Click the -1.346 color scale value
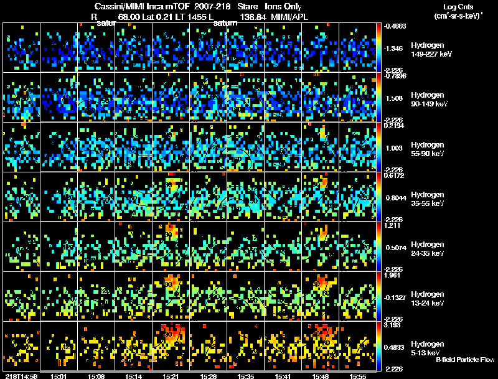 [x=394, y=49]
